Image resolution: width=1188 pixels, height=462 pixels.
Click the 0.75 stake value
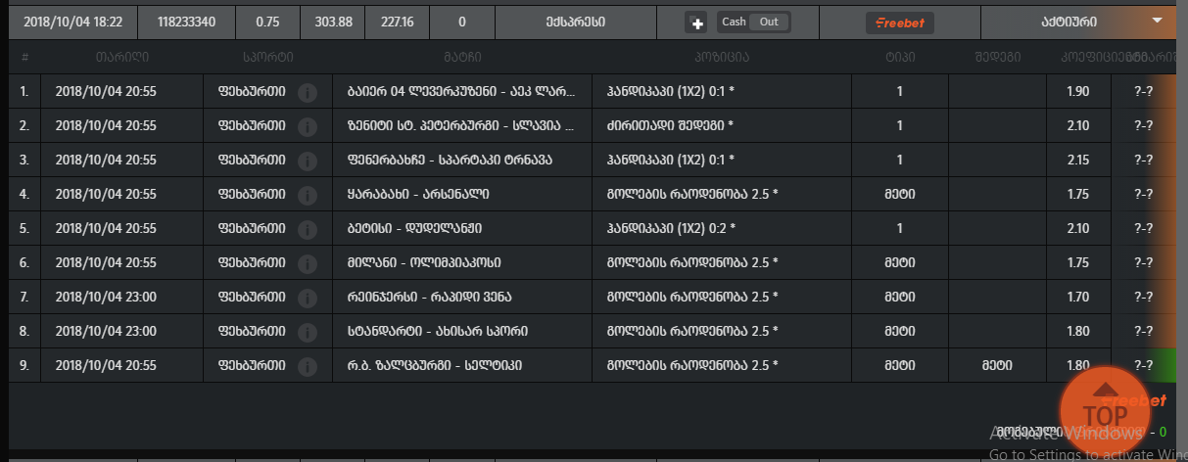(x=266, y=22)
